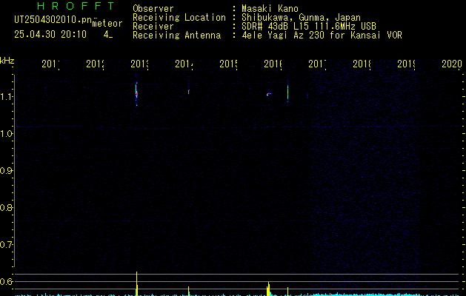Click the word meteor under the file name
This screenshot has height=296, width=466.
[x=107, y=24]
